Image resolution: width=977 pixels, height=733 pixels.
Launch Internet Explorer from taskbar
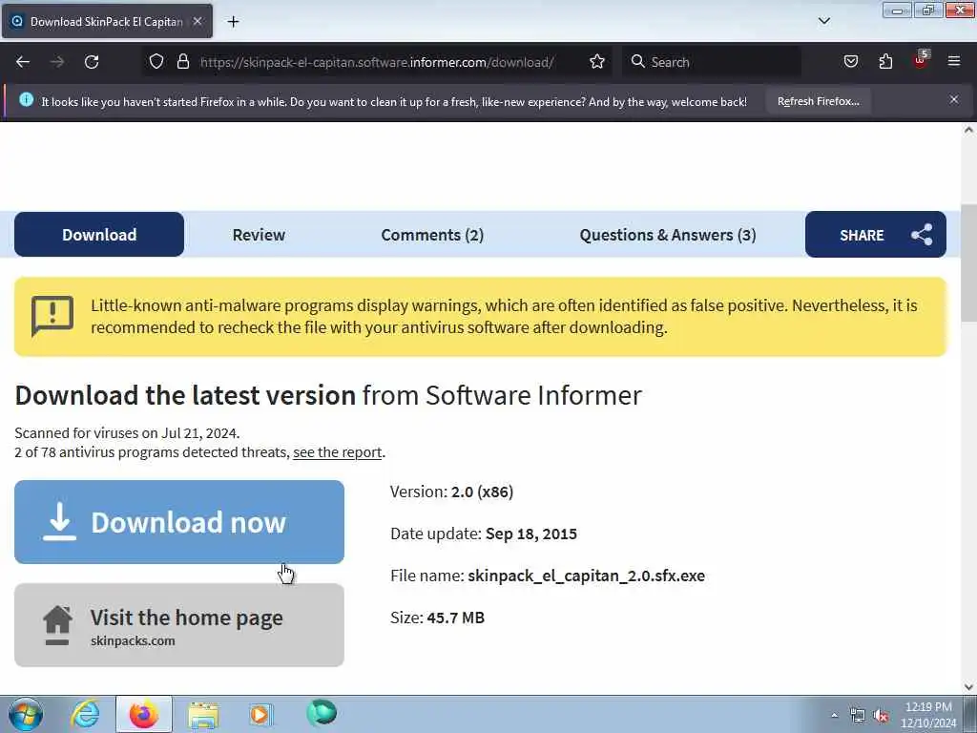tap(85, 714)
